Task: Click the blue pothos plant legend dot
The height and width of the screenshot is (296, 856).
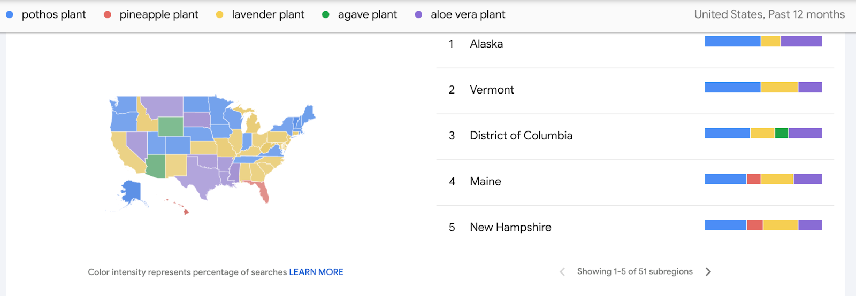Action: [10, 15]
